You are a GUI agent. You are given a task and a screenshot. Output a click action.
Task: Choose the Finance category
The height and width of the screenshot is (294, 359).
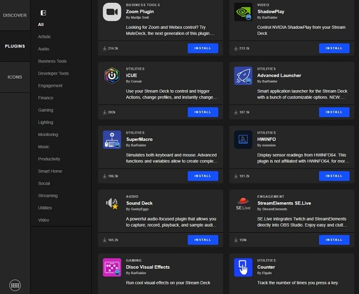(x=45, y=98)
